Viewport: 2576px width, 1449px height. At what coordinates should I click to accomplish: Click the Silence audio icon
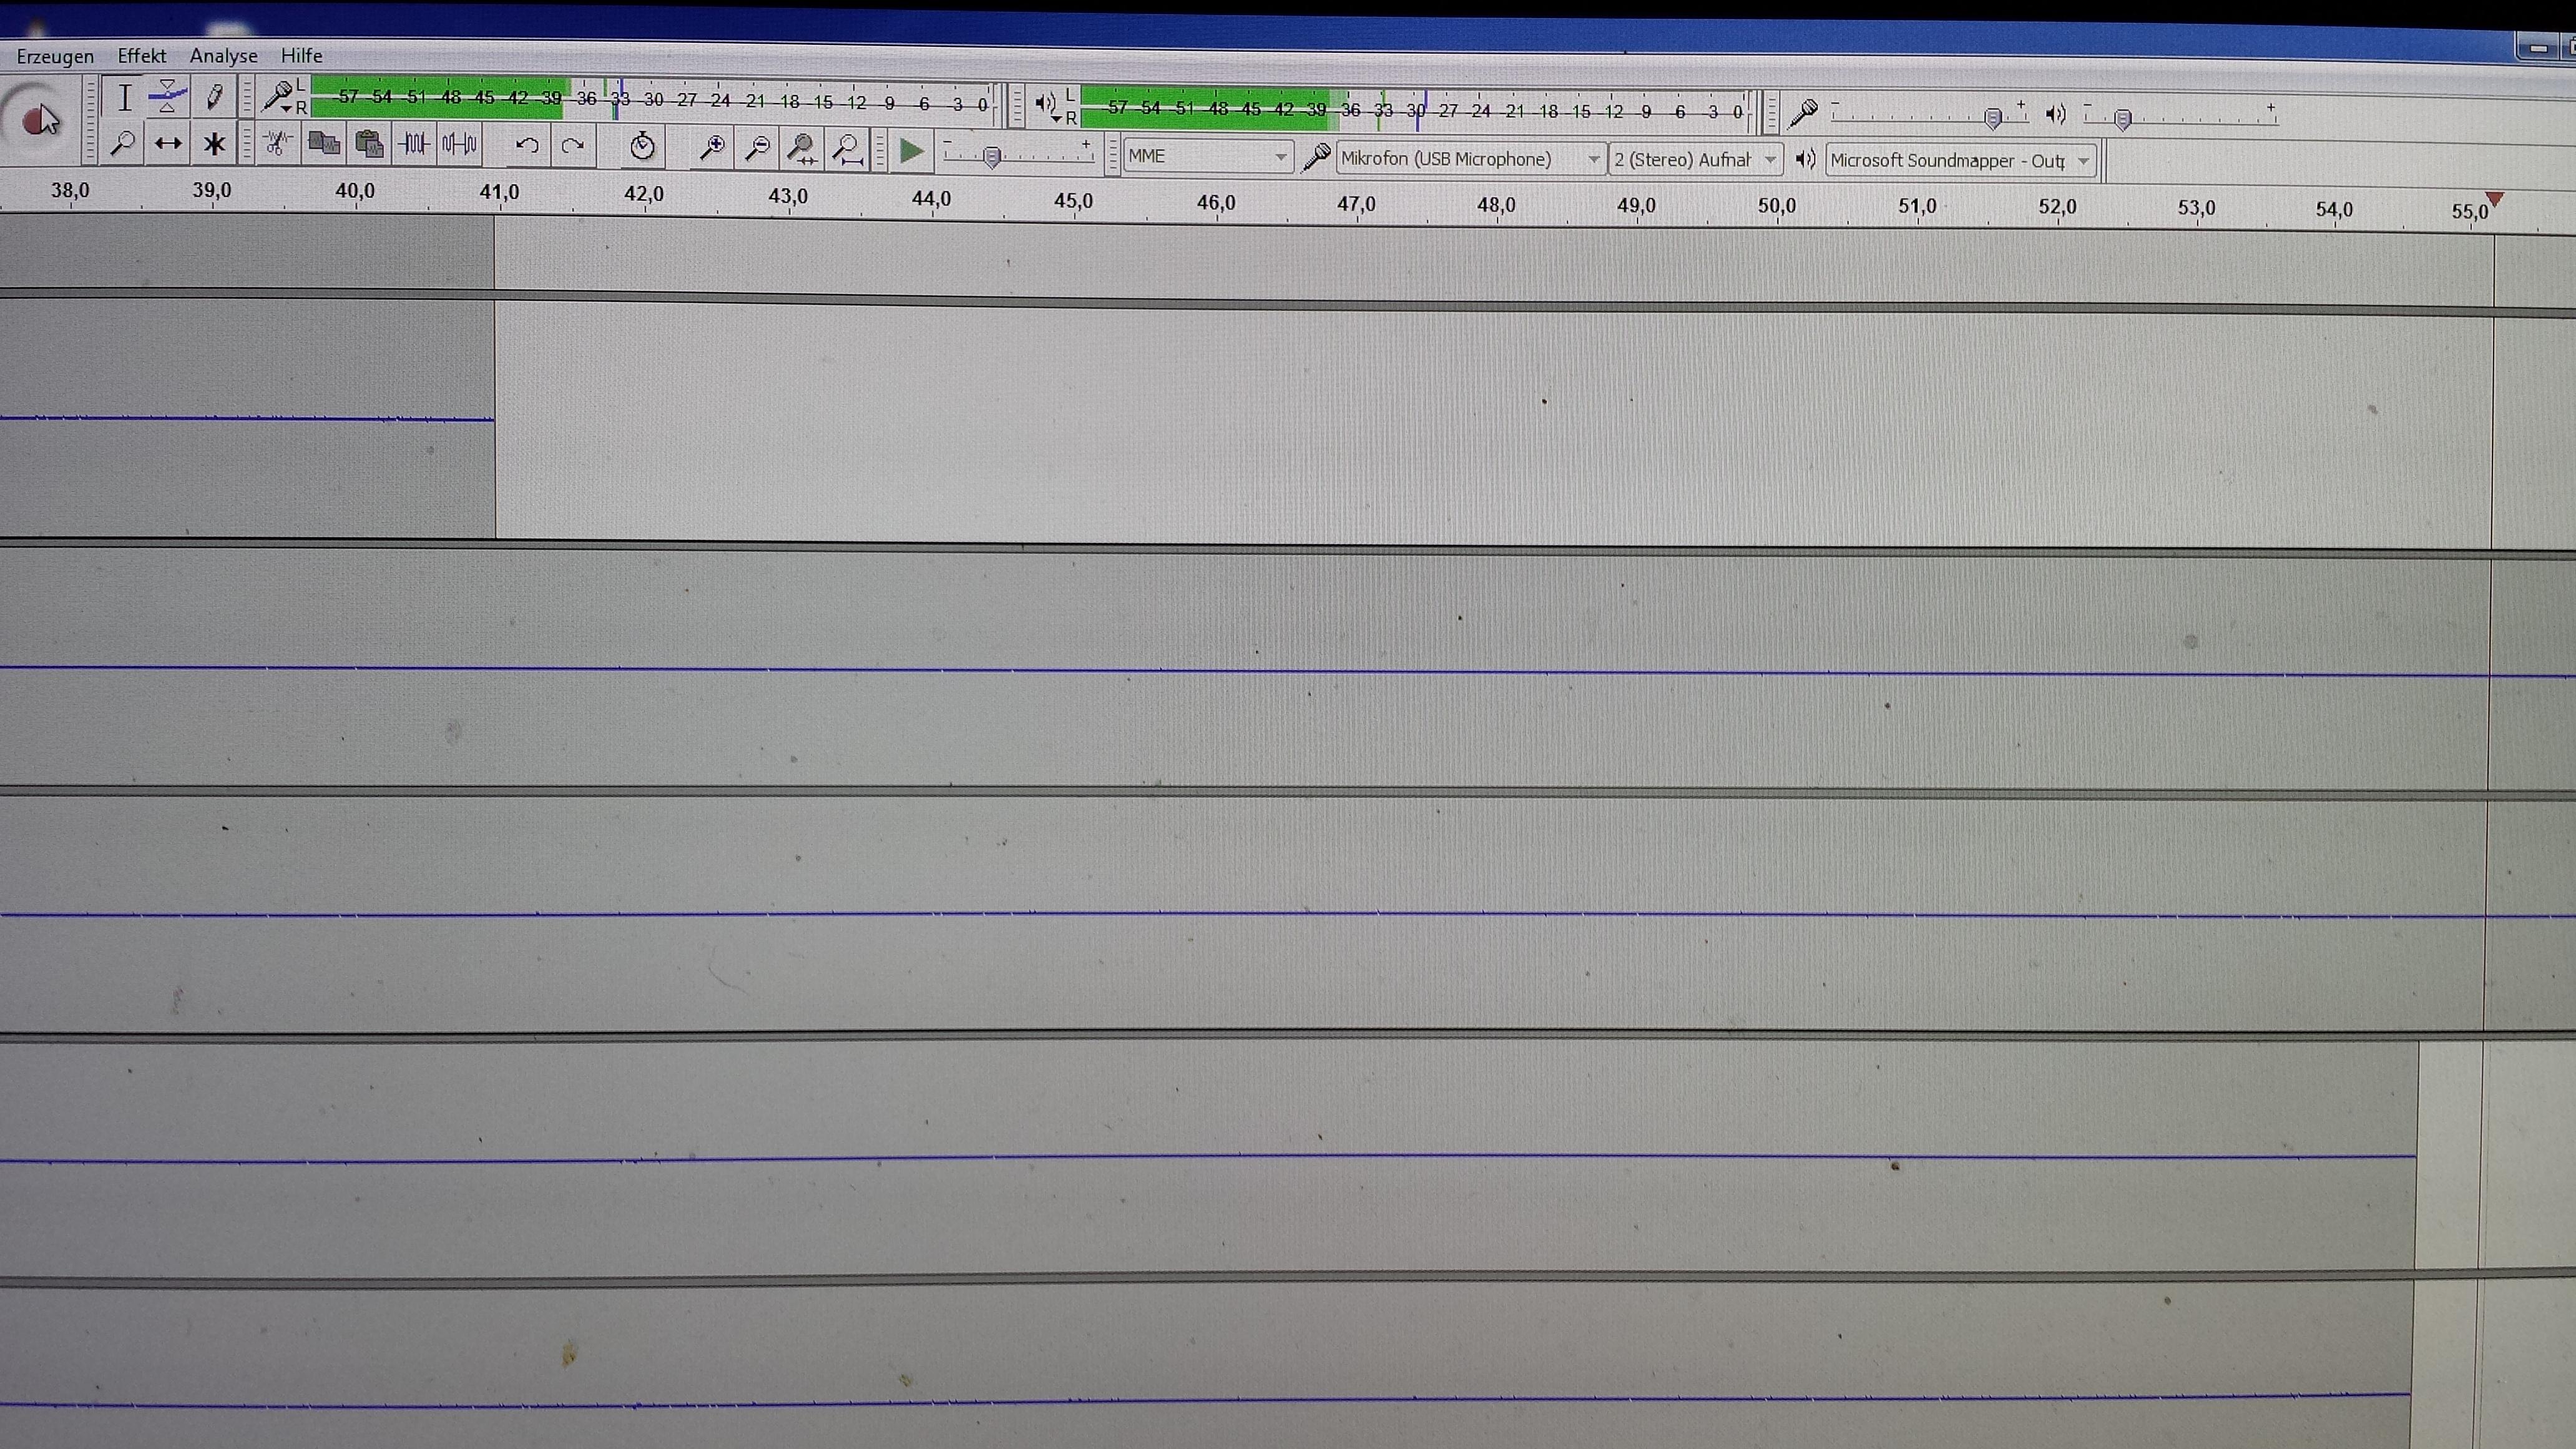[x=459, y=145]
